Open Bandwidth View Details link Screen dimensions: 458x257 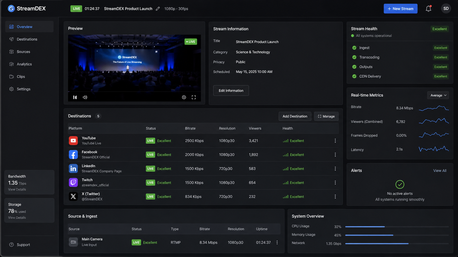point(17,190)
